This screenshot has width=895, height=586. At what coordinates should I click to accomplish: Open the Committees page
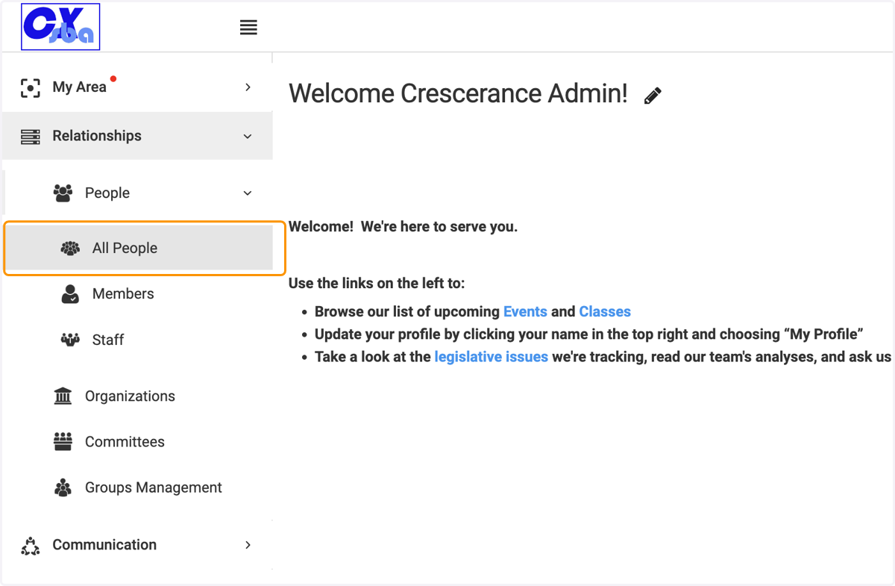(x=125, y=442)
